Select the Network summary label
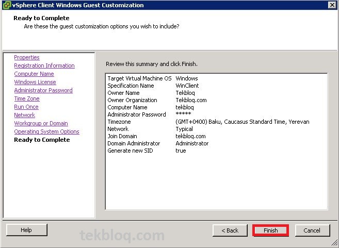 pyautogui.click(x=118, y=129)
